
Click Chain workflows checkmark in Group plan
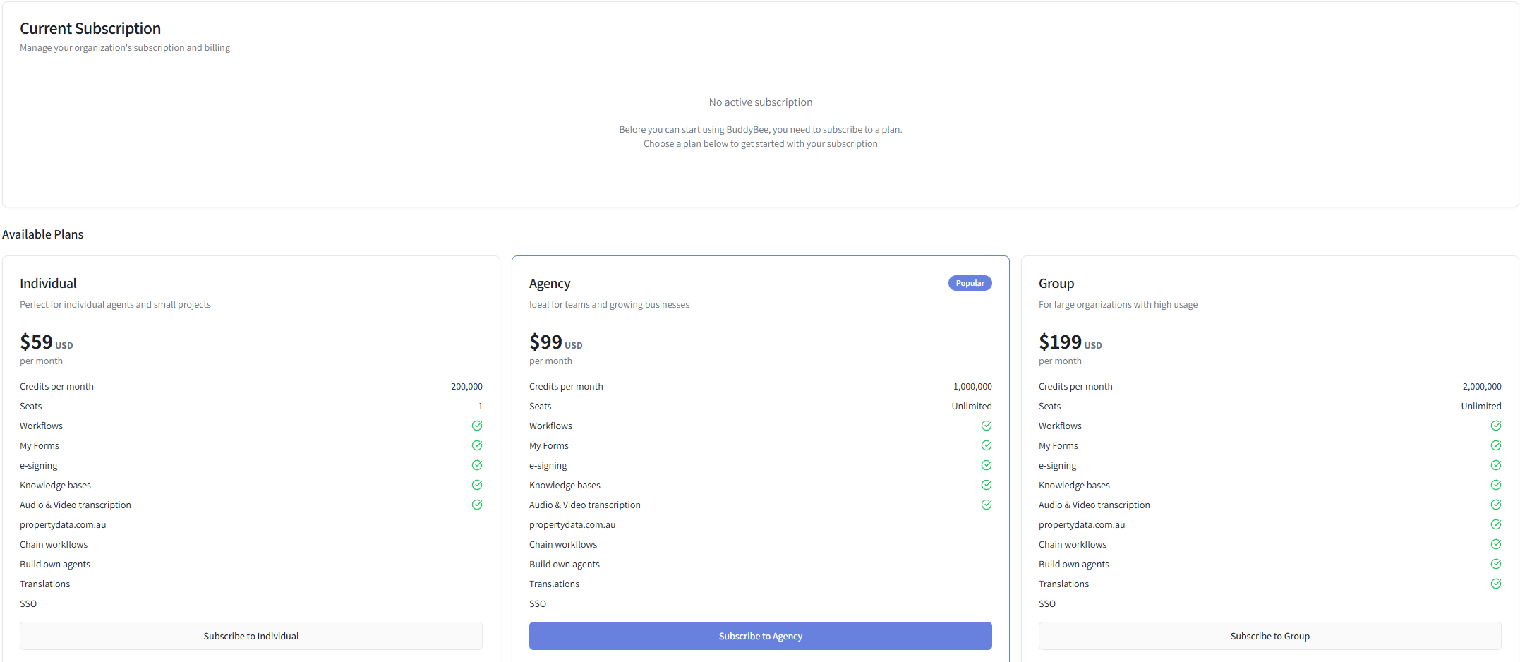[x=1496, y=544]
